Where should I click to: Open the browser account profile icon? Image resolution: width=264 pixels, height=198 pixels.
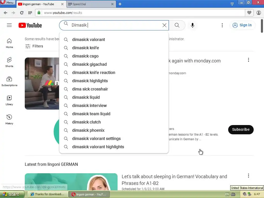point(259,13)
